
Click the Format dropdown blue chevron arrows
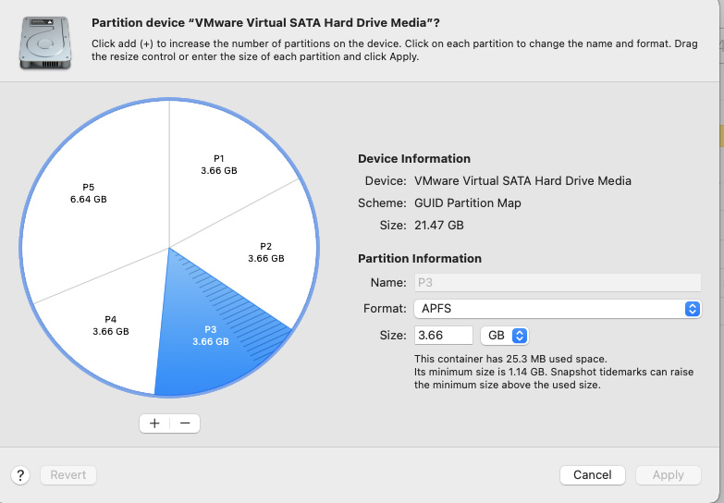point(692,309)
